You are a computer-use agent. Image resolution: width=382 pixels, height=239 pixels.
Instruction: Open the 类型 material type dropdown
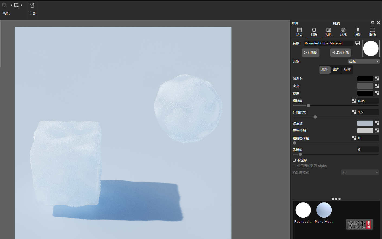[x=364, y=61]
